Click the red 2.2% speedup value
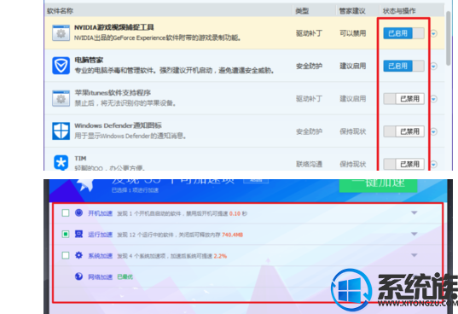This screenshot has height=314, width=458. tap(220, 256)
